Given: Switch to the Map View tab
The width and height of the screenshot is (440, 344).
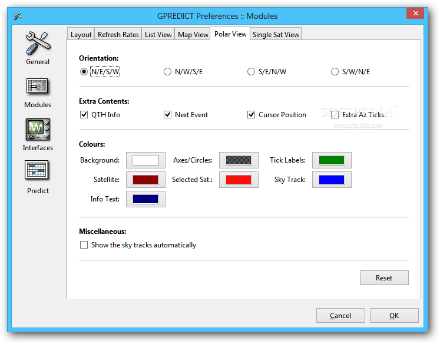Looking at the screenshot, I should point(193,35).
